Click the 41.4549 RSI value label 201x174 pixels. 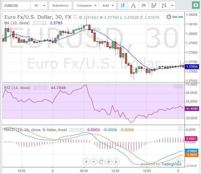(192, 109)
